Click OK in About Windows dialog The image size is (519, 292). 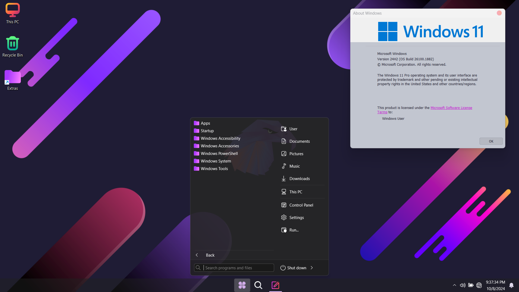point(491,141)
